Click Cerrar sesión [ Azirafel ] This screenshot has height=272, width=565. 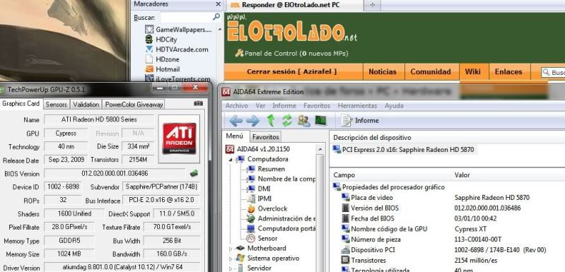[291, 71]
